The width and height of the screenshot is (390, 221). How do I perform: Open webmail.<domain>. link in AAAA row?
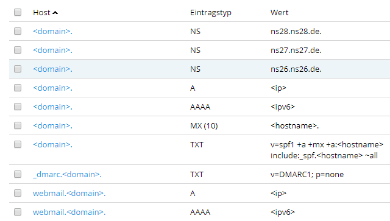point(69,212)
